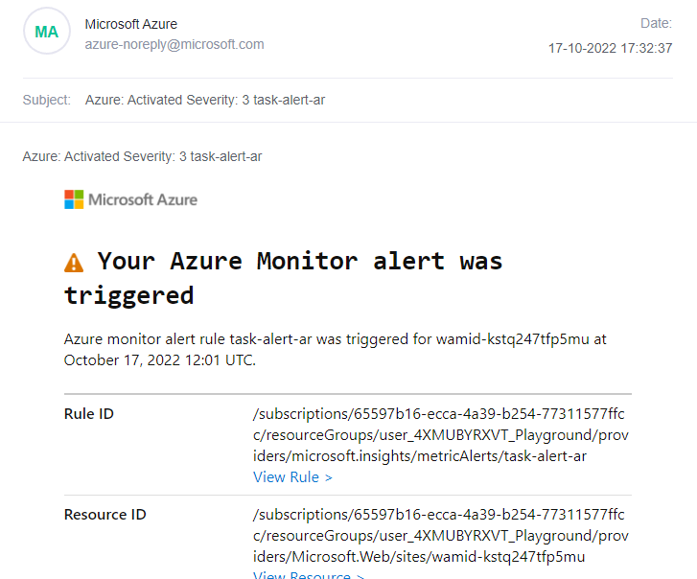Screen dimensions: 697x579
Task: Click the Rule ID subscription path text
Action: [438, 434]
